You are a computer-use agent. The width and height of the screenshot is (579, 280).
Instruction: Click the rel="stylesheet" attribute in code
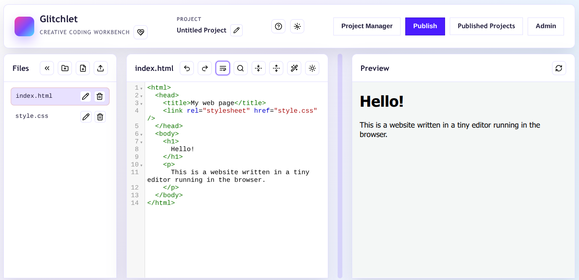tap(218, 111)
